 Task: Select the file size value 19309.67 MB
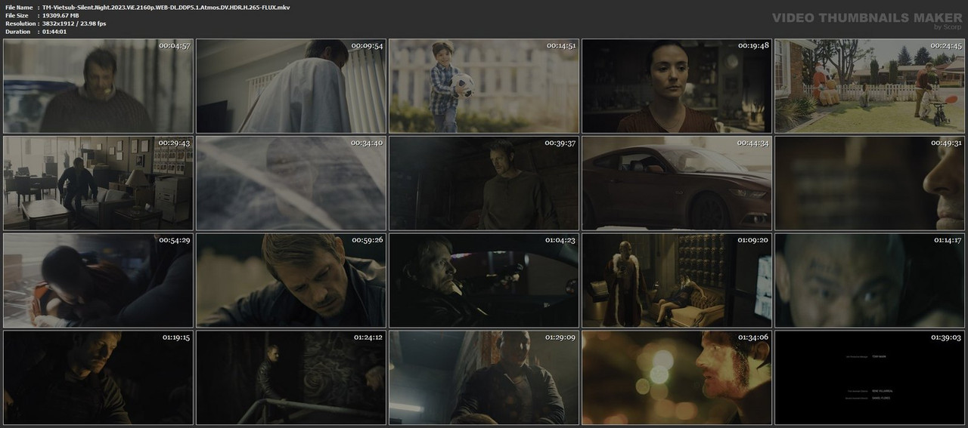60,15
